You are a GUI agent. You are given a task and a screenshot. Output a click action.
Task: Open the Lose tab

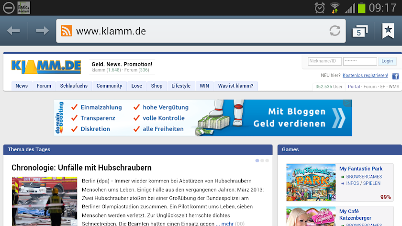point(137,86)
